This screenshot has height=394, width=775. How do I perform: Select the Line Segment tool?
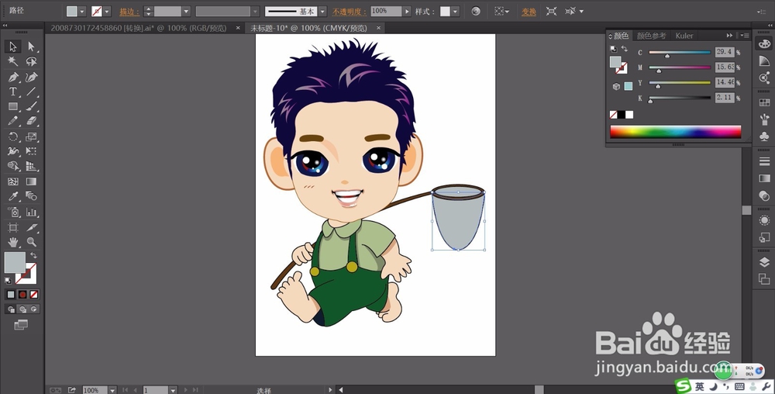pyautogui.click(x=31, y=92)
